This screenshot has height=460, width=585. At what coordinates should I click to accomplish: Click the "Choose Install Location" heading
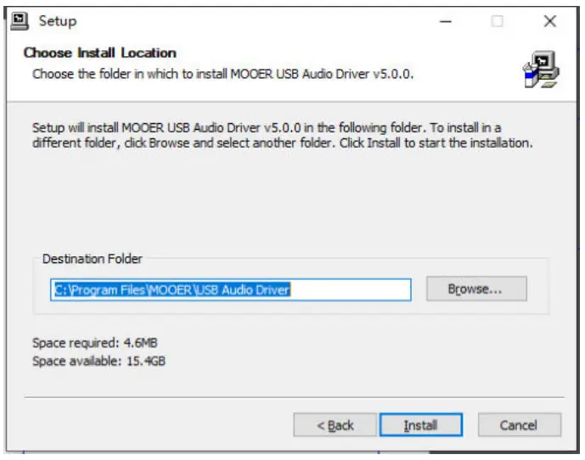(100, 53)
